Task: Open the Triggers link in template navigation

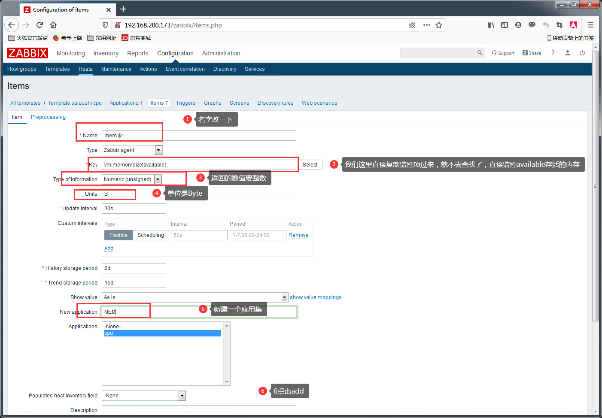Action: click(185, 103)
